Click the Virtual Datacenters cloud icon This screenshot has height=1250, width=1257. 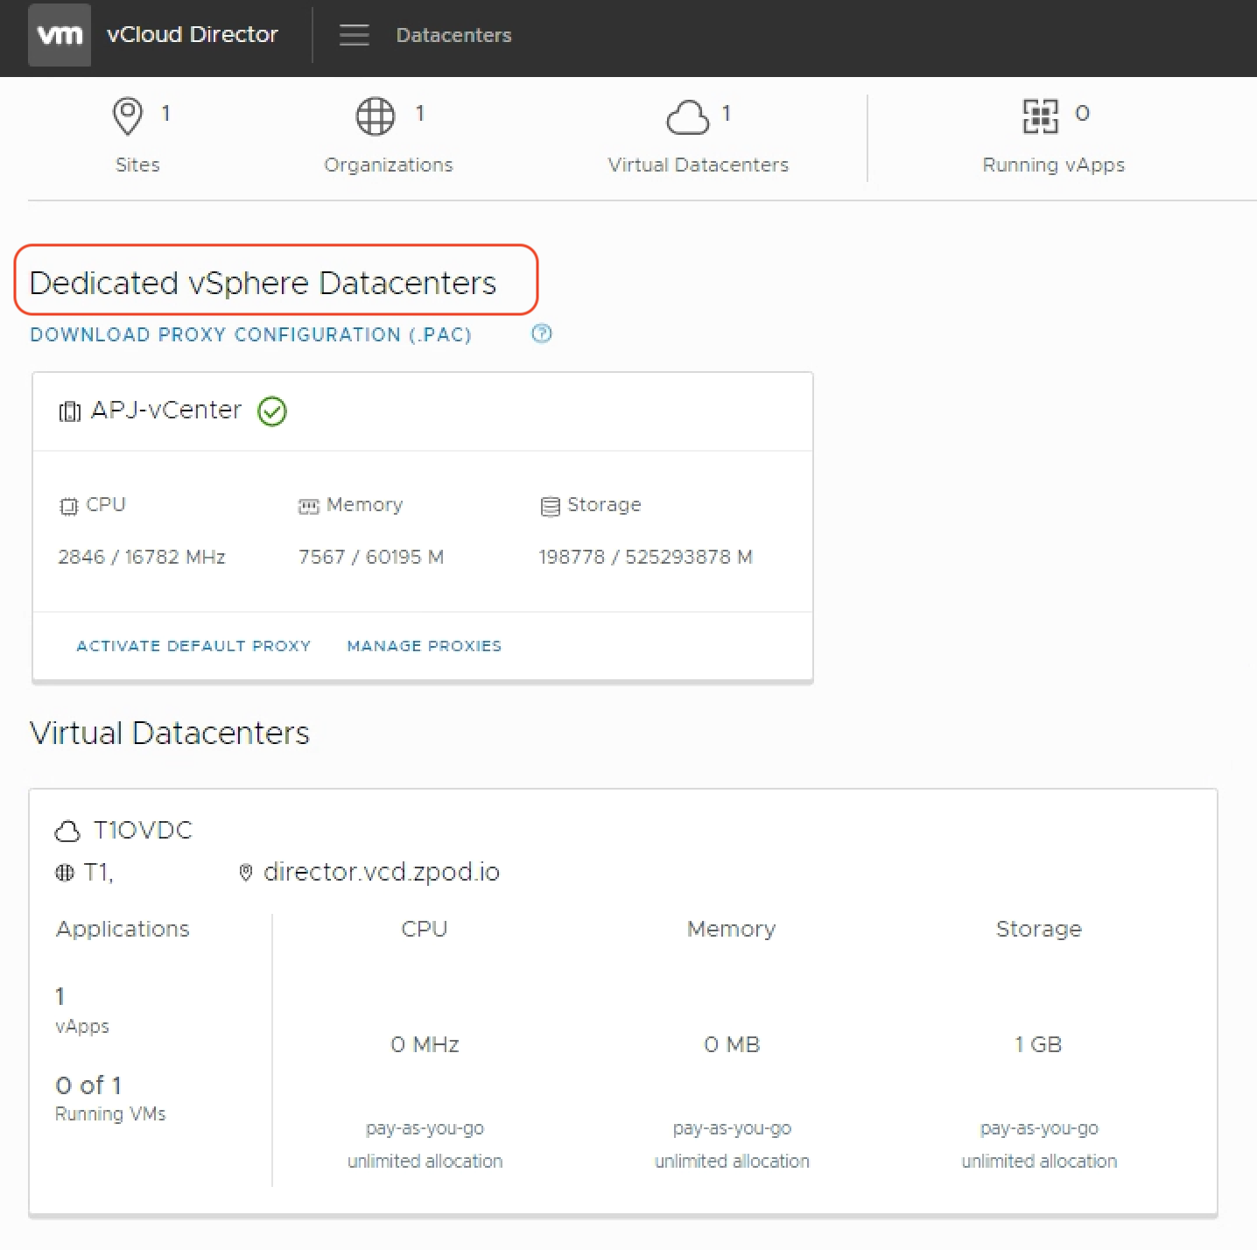[x=687, y=117]
